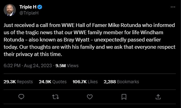Image resolution: width=181 pixels, height=108 pixels.
Task: View the 29.3K Reposts list
Action: pyautogui.click(x=18, y=82)
